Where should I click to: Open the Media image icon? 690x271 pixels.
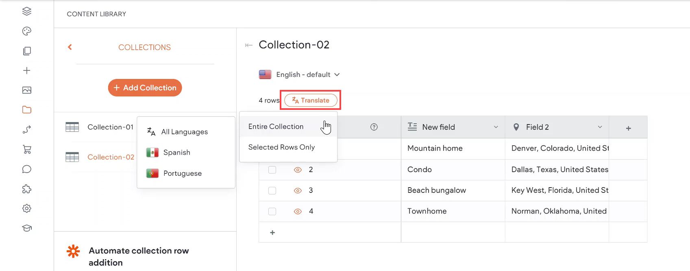pos(27,90)
